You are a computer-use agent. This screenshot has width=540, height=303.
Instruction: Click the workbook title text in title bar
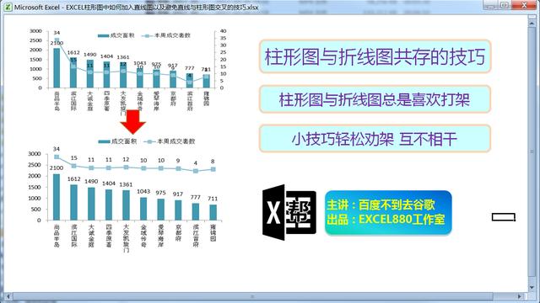click(x=137, y=7)
